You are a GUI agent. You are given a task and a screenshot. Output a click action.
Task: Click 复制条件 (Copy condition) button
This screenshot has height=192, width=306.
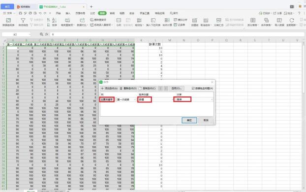(x=147, y=88)
